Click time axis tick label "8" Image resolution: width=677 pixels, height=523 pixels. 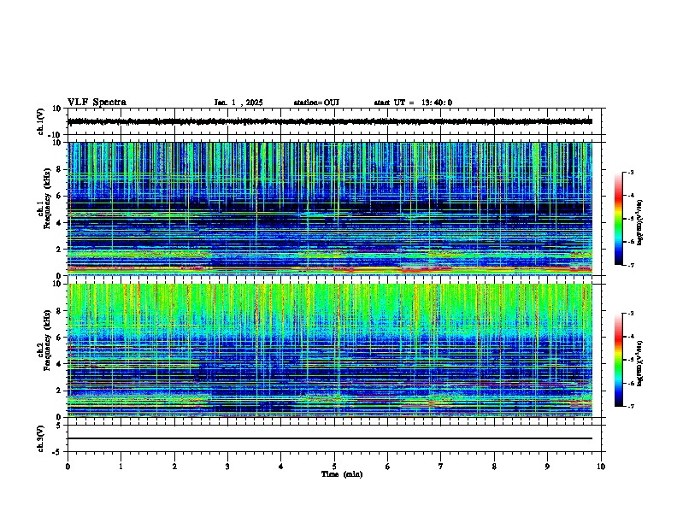click(494, 467)
